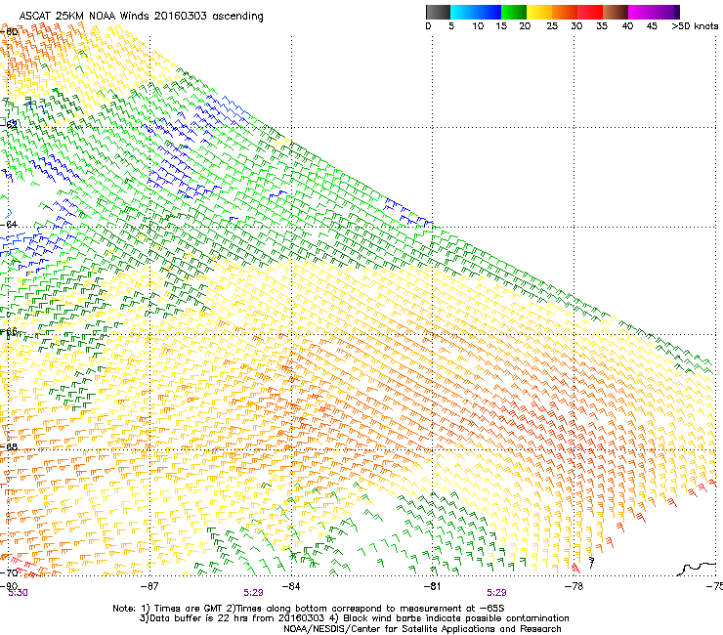
Task: Click the -84 longitude axis label
Action: [291, 586]
